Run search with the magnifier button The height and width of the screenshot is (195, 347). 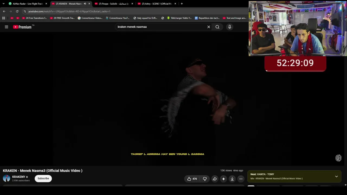coord(217,27)
